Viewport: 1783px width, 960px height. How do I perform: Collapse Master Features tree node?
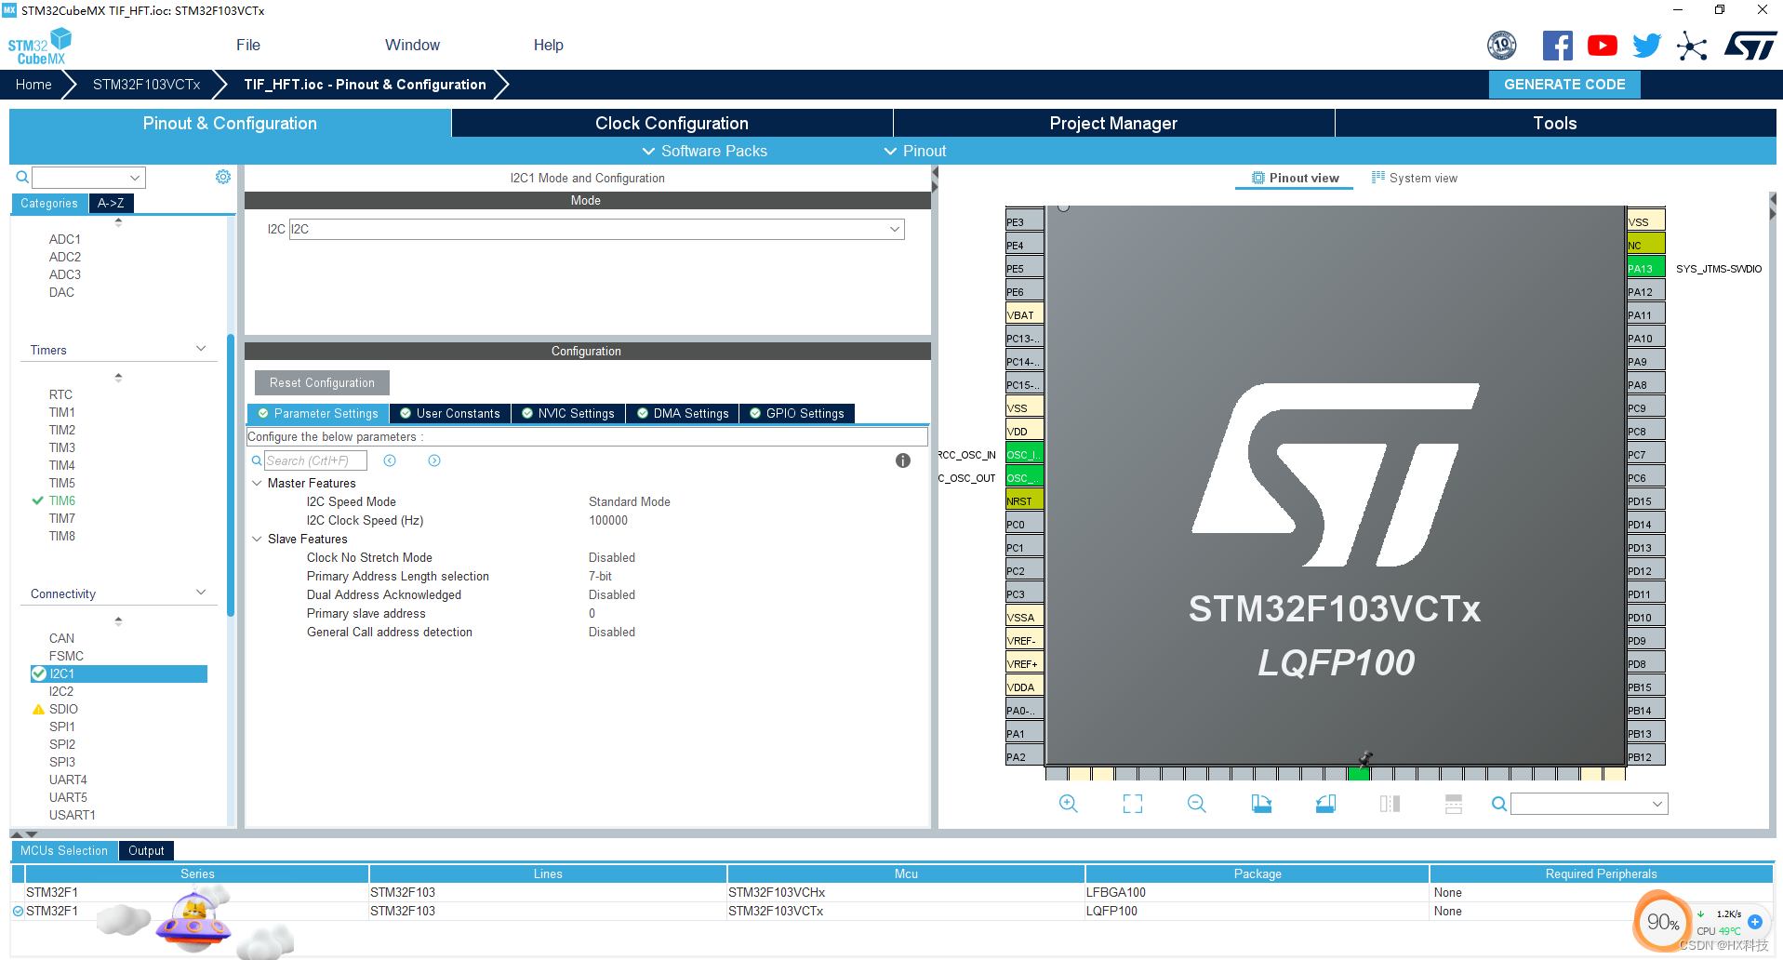tap(257, 483)
